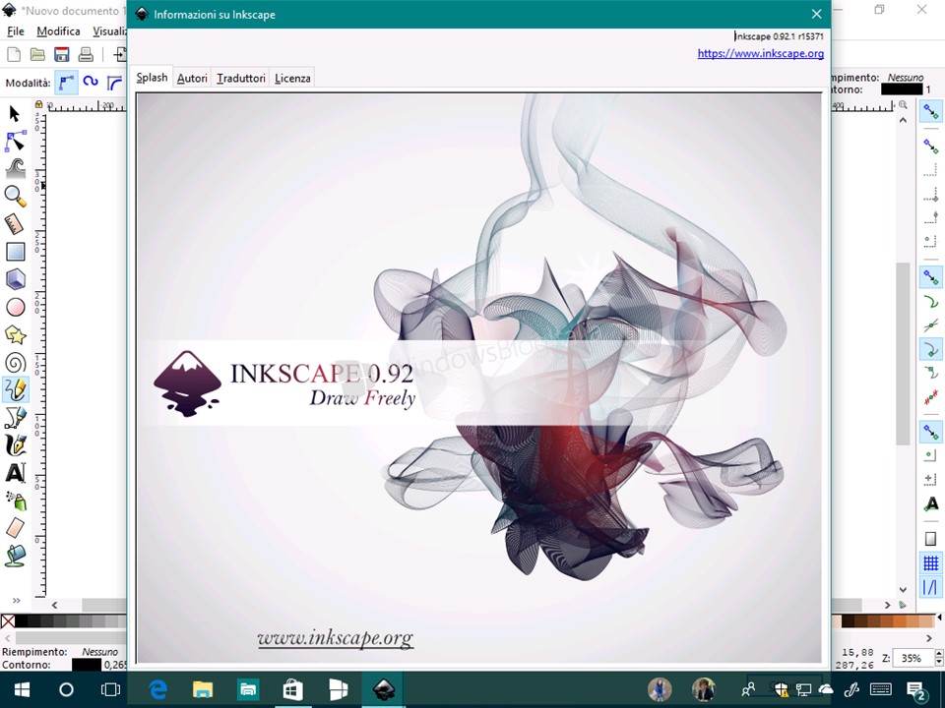
Task: Toggle snap to paths
Action: tap(931, 301)
